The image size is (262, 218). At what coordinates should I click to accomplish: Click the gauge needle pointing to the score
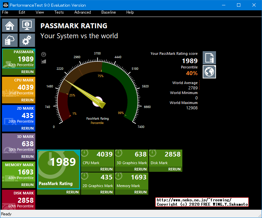[85, 94]
